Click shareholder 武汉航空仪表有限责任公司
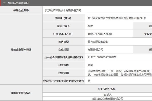This screenshot has height=101, width=152. click(x=108, y=99)
